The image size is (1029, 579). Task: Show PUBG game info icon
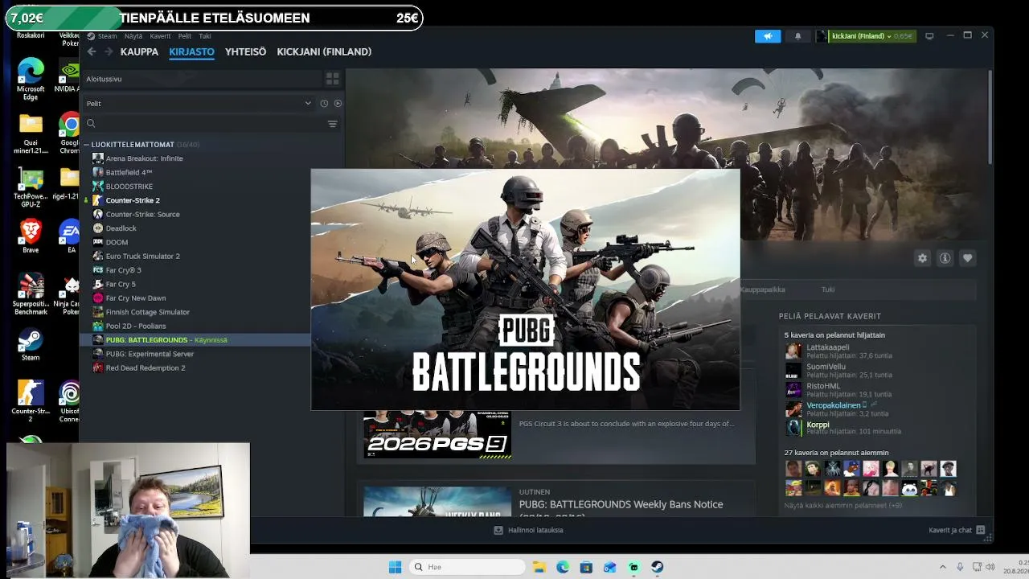(945, 258)
